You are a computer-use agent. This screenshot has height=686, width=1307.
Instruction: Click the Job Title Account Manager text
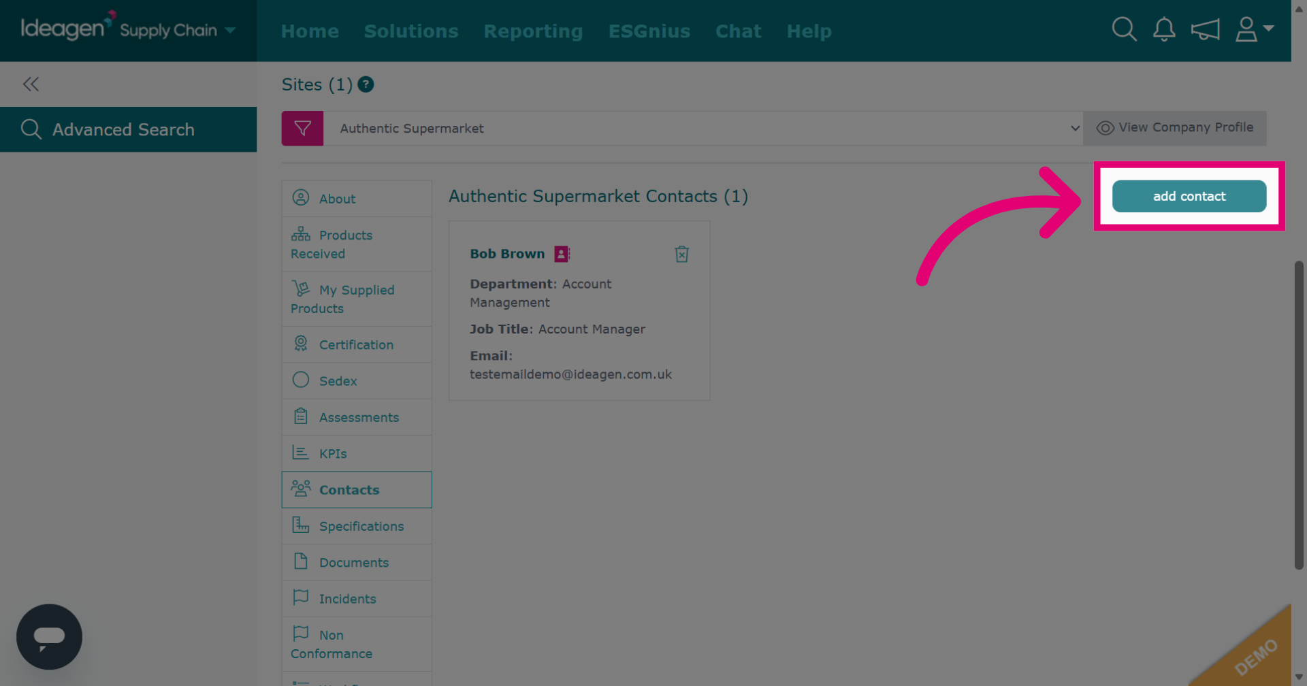(x=558, y=329)
